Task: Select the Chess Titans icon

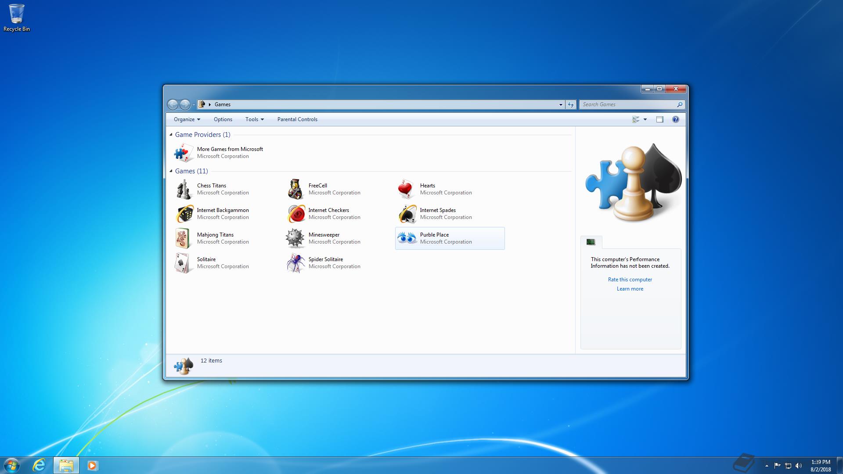Action: 184,189
